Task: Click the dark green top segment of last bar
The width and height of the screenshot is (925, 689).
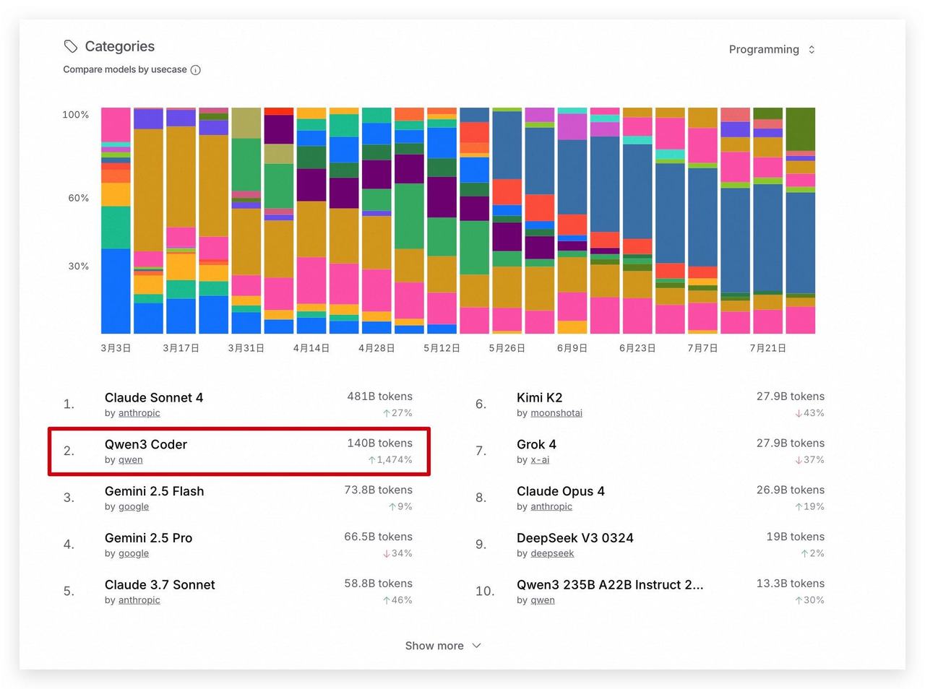Action: coord(801,129)
